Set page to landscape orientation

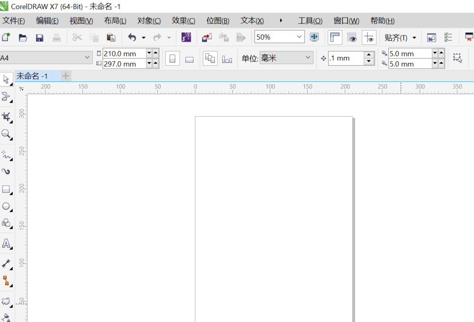click(190, 60)
